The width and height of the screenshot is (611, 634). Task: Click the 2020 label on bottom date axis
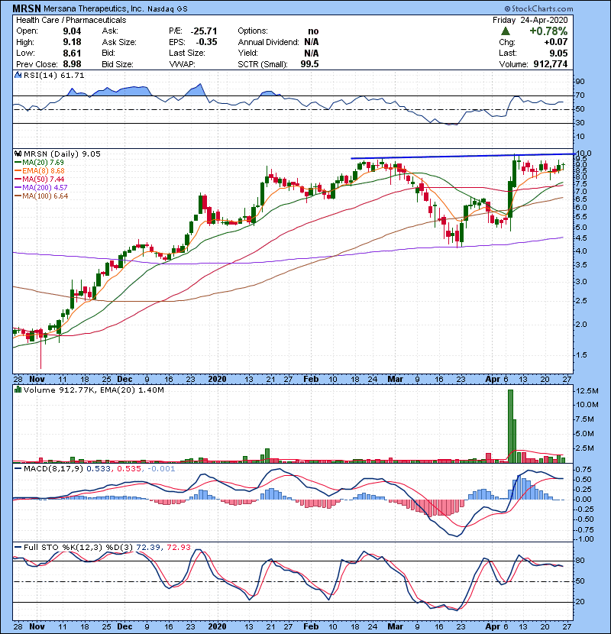coord(217,626)
